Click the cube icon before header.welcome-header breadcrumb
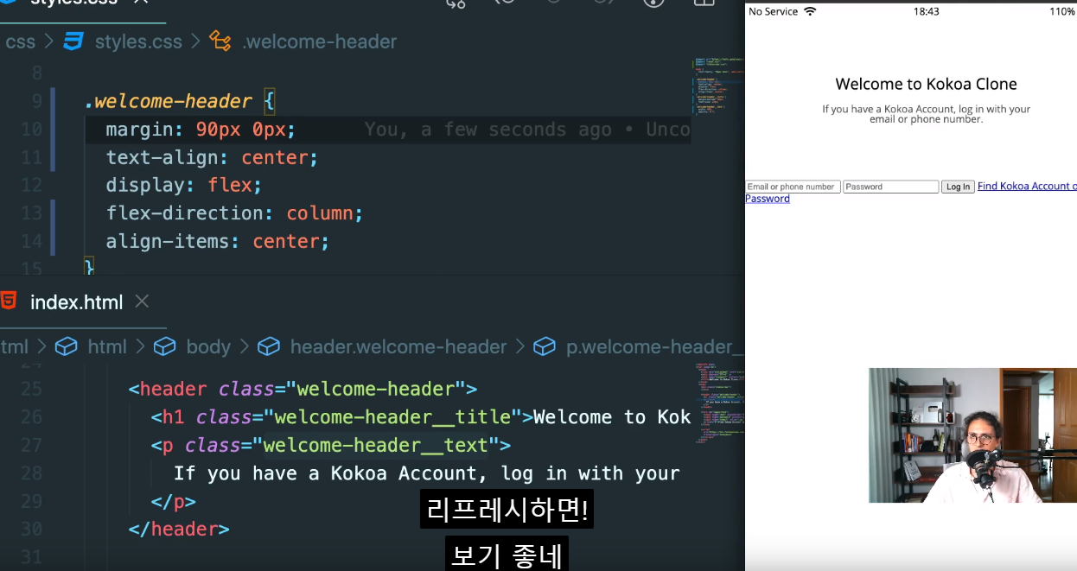The height and width of the screenshot is (571, 1077). (268, 346)
